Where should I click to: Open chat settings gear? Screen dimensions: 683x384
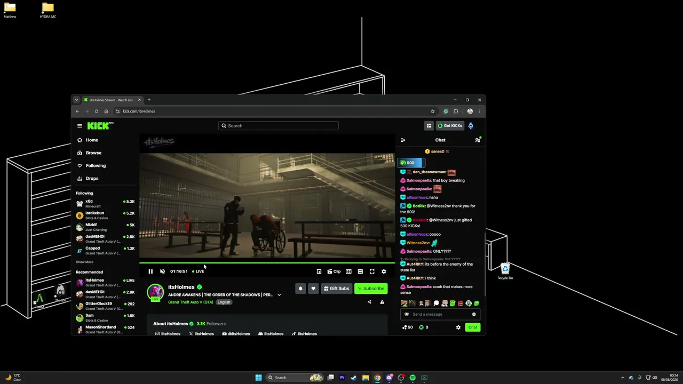pyautogui.click(x=458, y=327)
